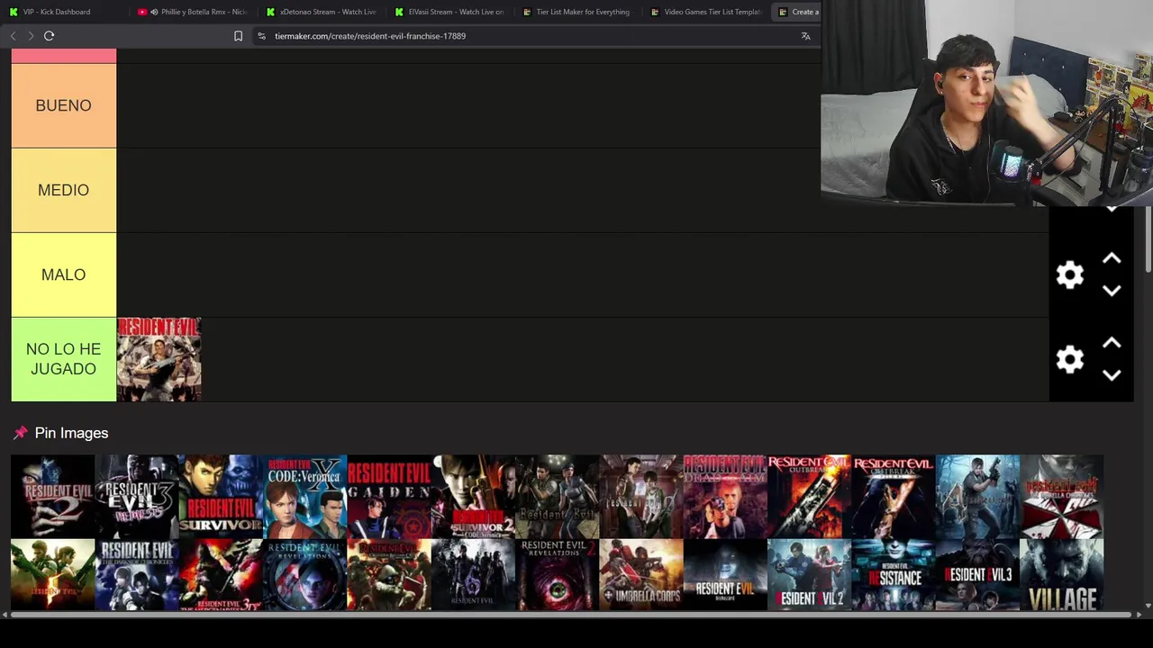Select Resident Evil Darkside Chronicles thumbnail
The width and height of the screenshot is (1153, 648).
(137, 575)
